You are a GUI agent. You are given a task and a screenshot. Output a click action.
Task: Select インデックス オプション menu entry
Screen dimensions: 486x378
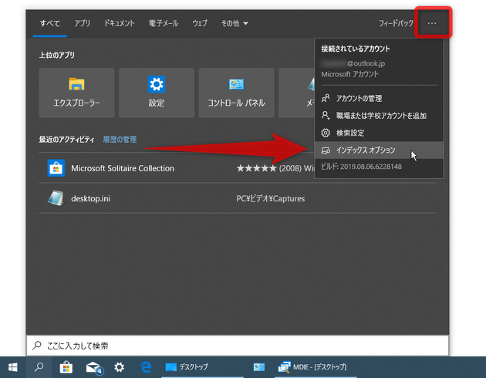pos(379,150)
